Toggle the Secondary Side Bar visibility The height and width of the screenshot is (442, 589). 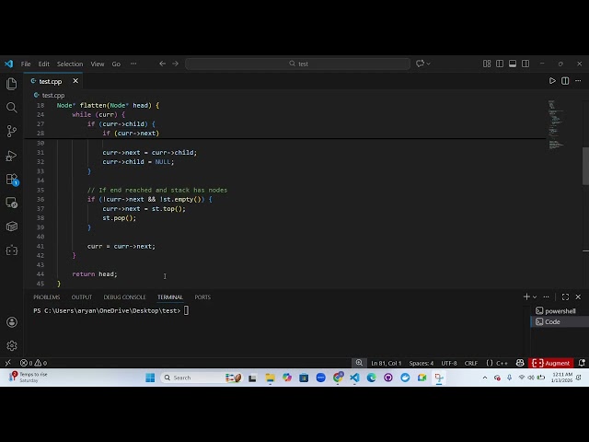(x=525, y=64)
